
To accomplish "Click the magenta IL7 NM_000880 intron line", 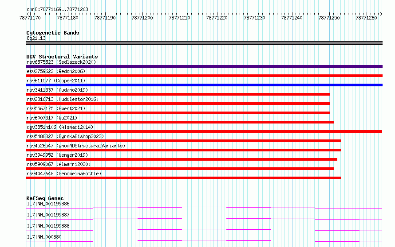I will point(204,241).
